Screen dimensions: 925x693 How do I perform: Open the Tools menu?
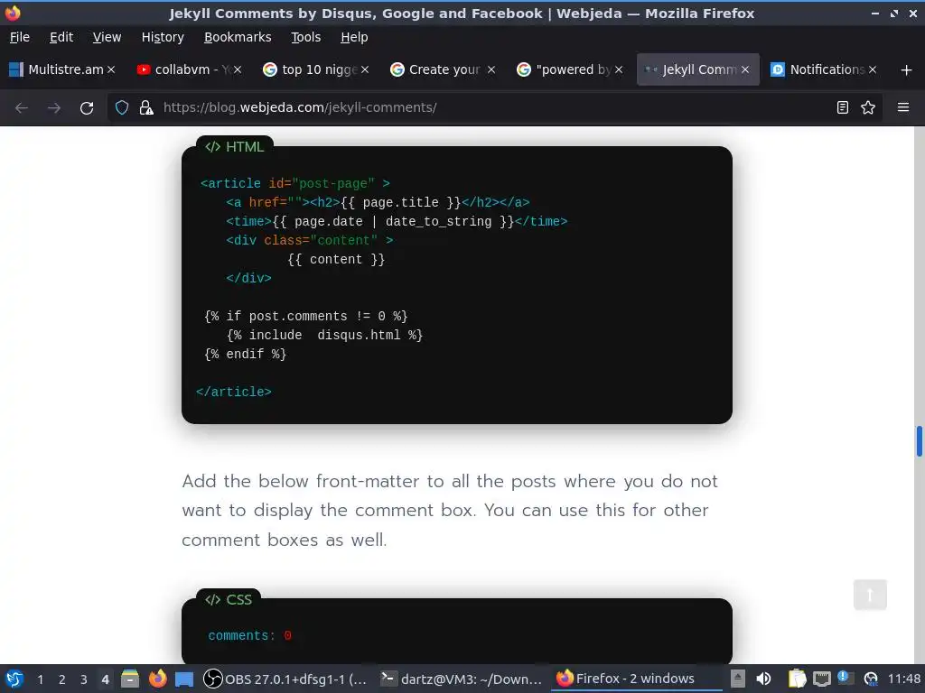pos(305,37)
